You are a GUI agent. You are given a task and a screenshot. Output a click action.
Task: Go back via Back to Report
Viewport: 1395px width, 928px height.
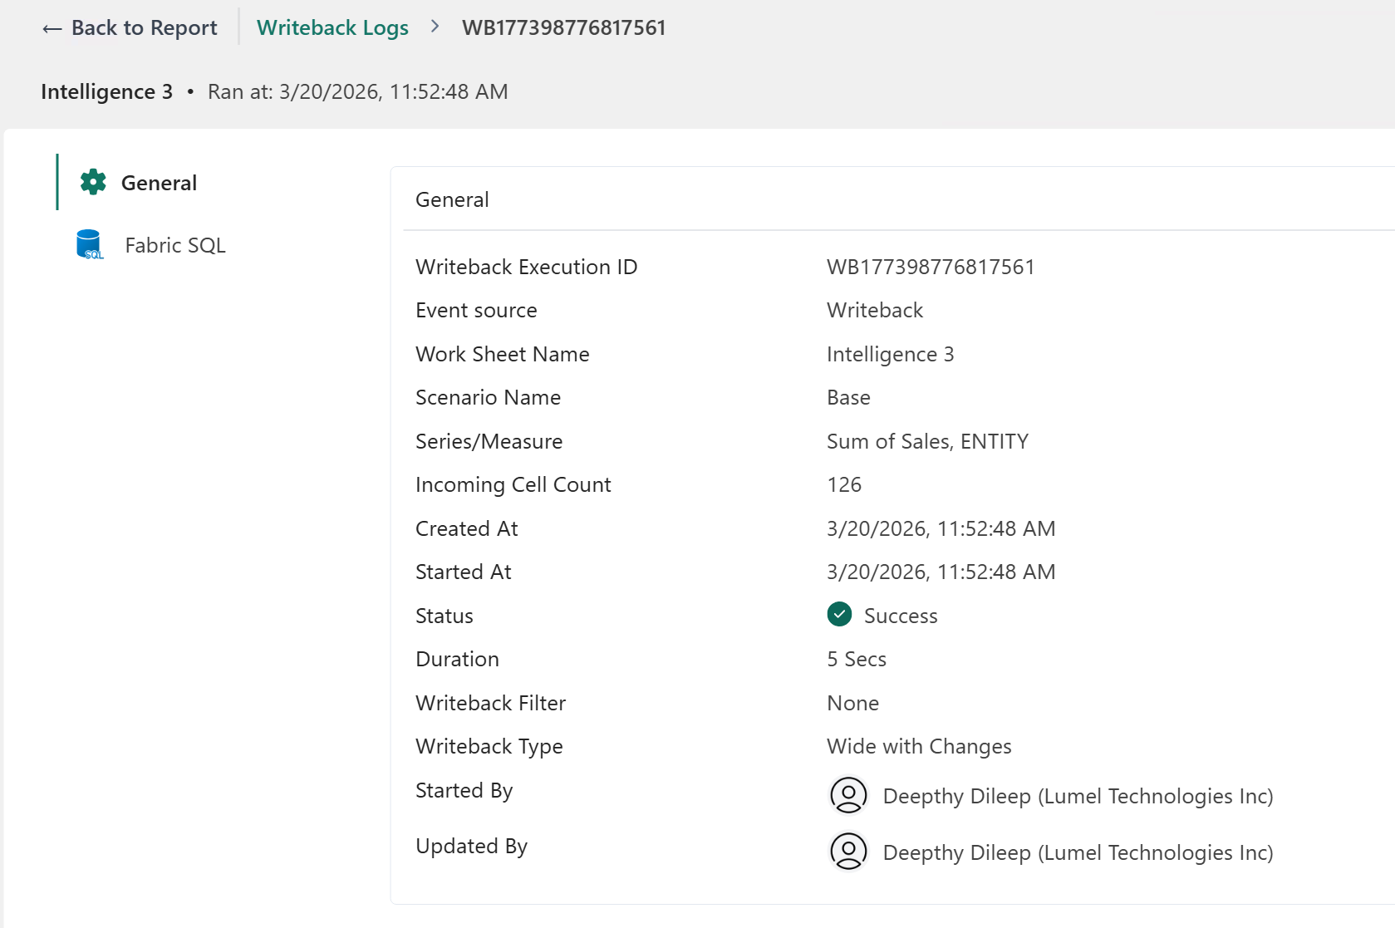pos(130,28)
